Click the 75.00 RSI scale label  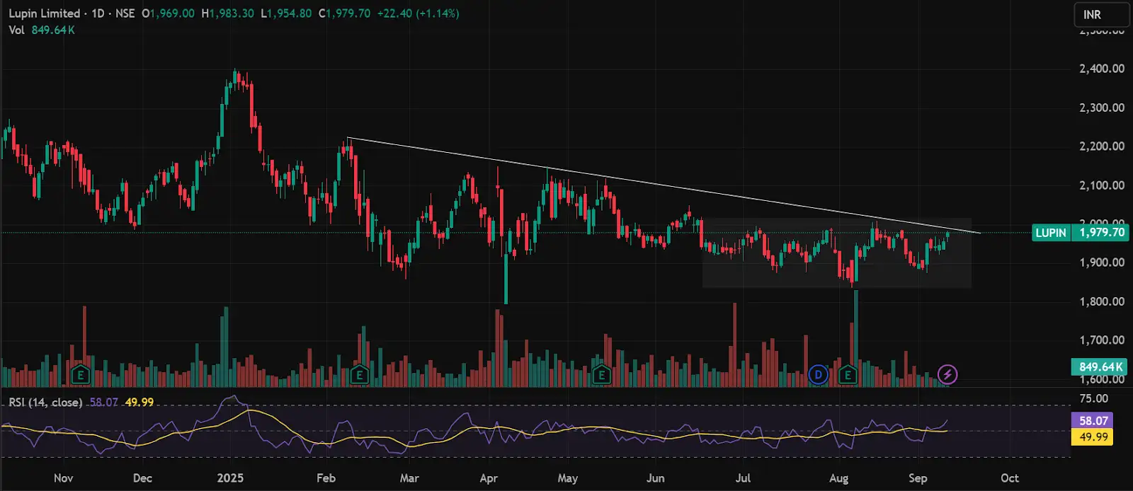[x=1094, y=398]
